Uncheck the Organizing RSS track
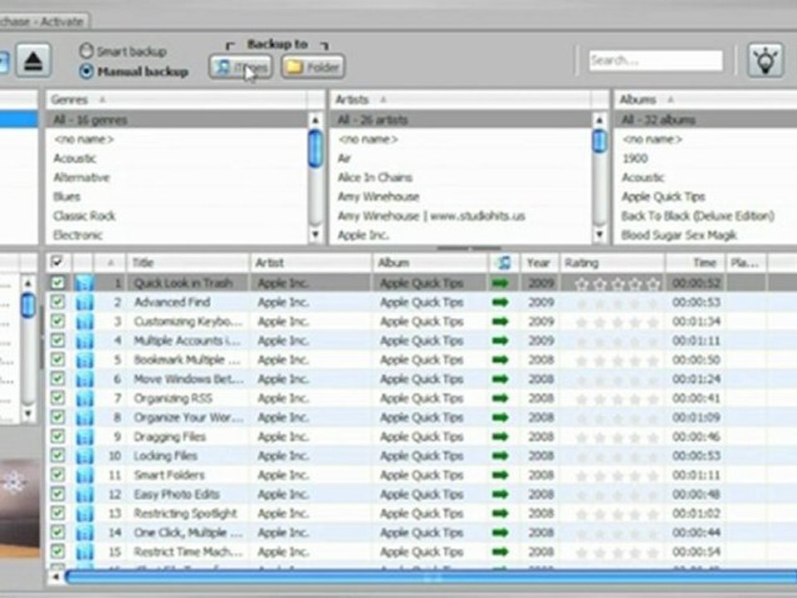Image resolution: width=797 pixels, height=598 pixels. point(58,398)
